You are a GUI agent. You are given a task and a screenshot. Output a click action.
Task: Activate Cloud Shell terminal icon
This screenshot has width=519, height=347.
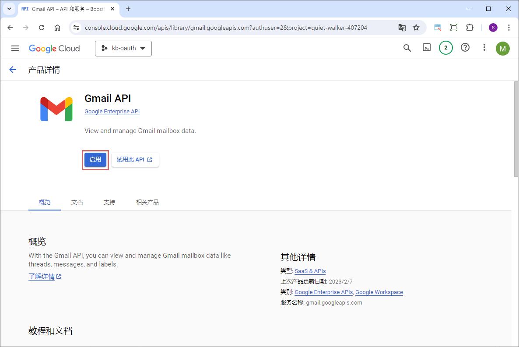tap(426, 48)
